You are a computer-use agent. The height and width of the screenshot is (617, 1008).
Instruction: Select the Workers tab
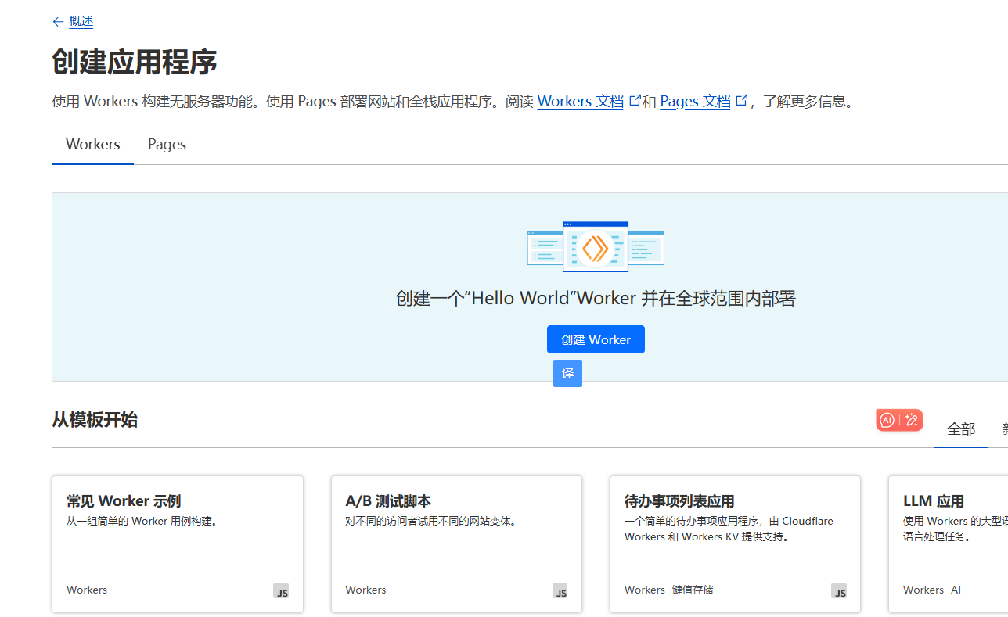point(92,145)
